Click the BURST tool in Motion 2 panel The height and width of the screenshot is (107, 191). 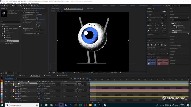coord(164,23)
